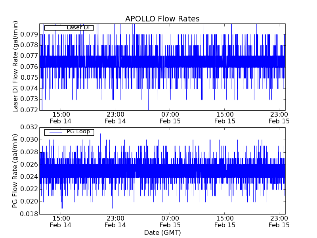Click the 0.026 y-axis tick label
Viewport: 317px width, 238px height.
tap(29, 165)
